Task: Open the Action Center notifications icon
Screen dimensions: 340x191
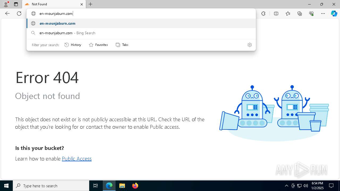Action: pos(331,186)
